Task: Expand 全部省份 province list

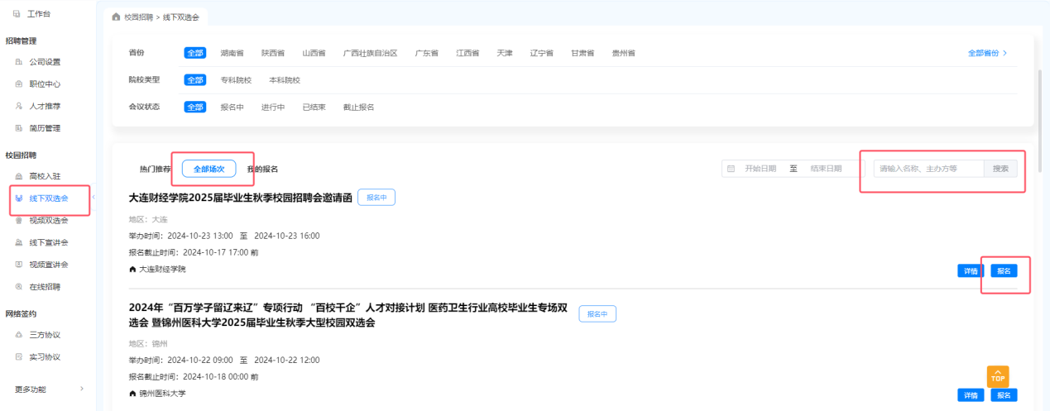Action: click(987, 53)
